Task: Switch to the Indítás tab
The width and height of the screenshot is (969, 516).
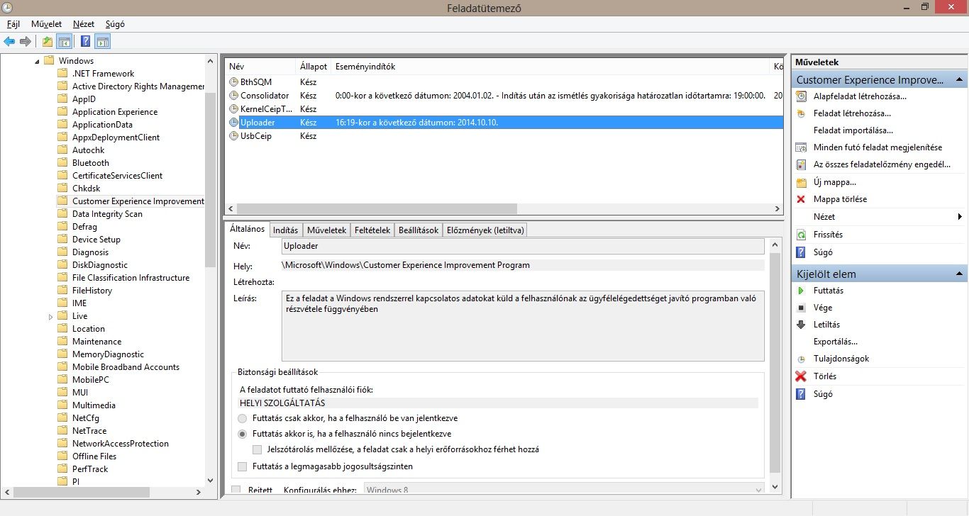Action: tap(286, 230)
